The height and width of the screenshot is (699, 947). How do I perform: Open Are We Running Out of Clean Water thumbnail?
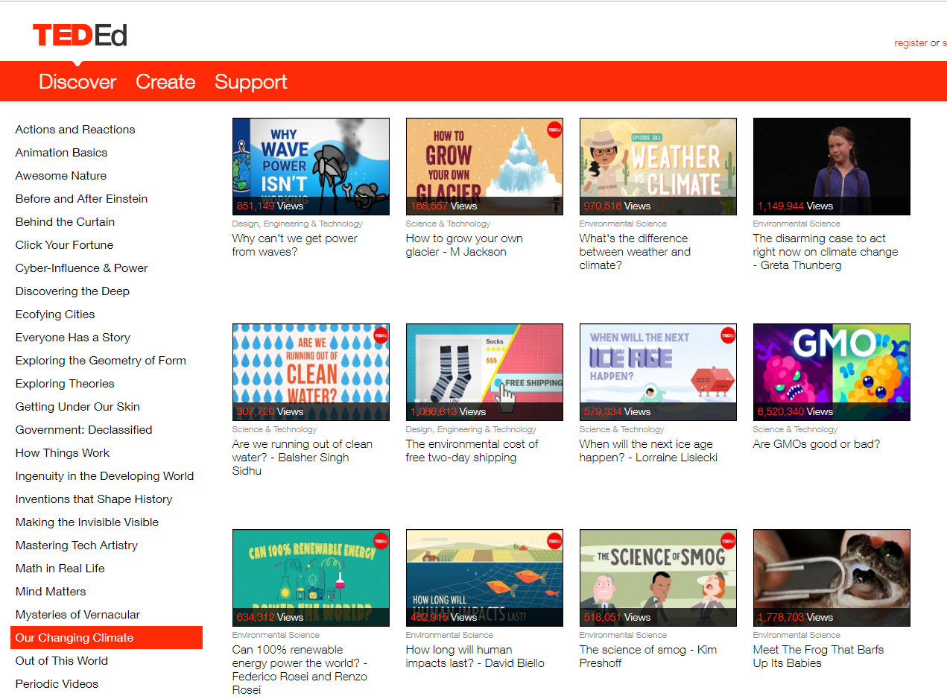[x=311, y=372]
